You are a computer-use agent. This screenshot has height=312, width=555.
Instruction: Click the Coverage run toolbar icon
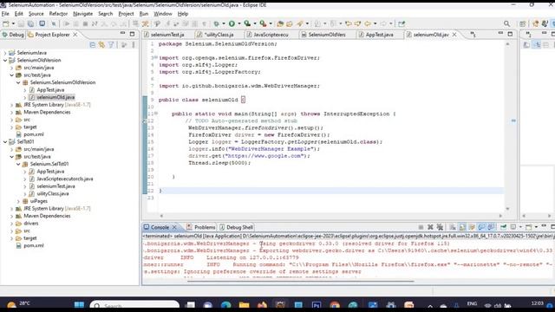tap(247, 23)
